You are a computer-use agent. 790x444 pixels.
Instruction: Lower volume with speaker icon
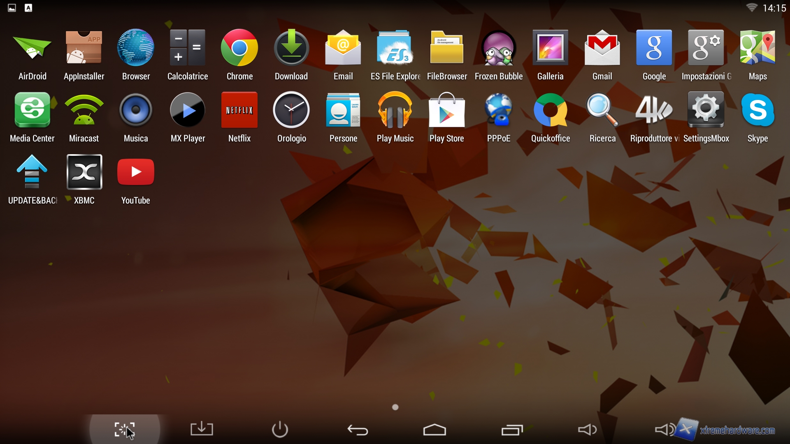point(587,430)
